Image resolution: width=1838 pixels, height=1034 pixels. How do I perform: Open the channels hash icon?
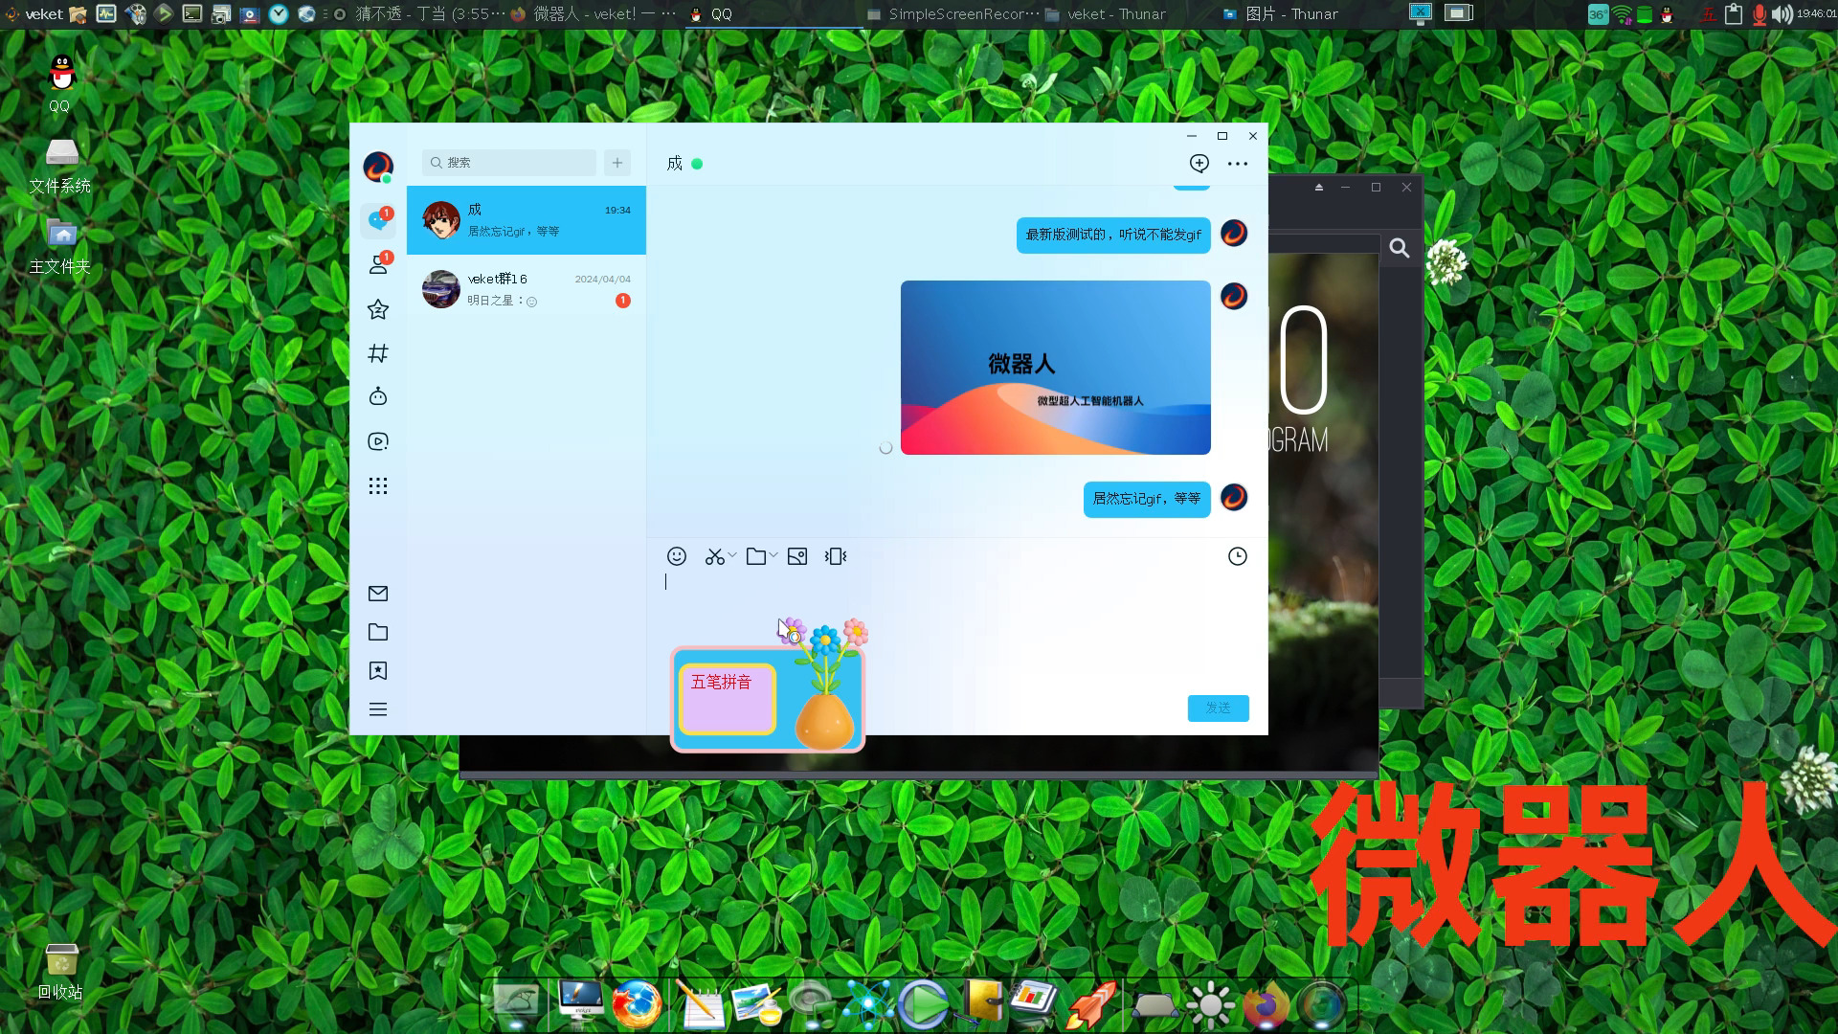click(x=378, y=353)
